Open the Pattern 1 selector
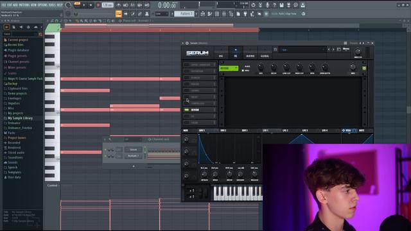The image size is (411, 231). (x=184, y=13)
